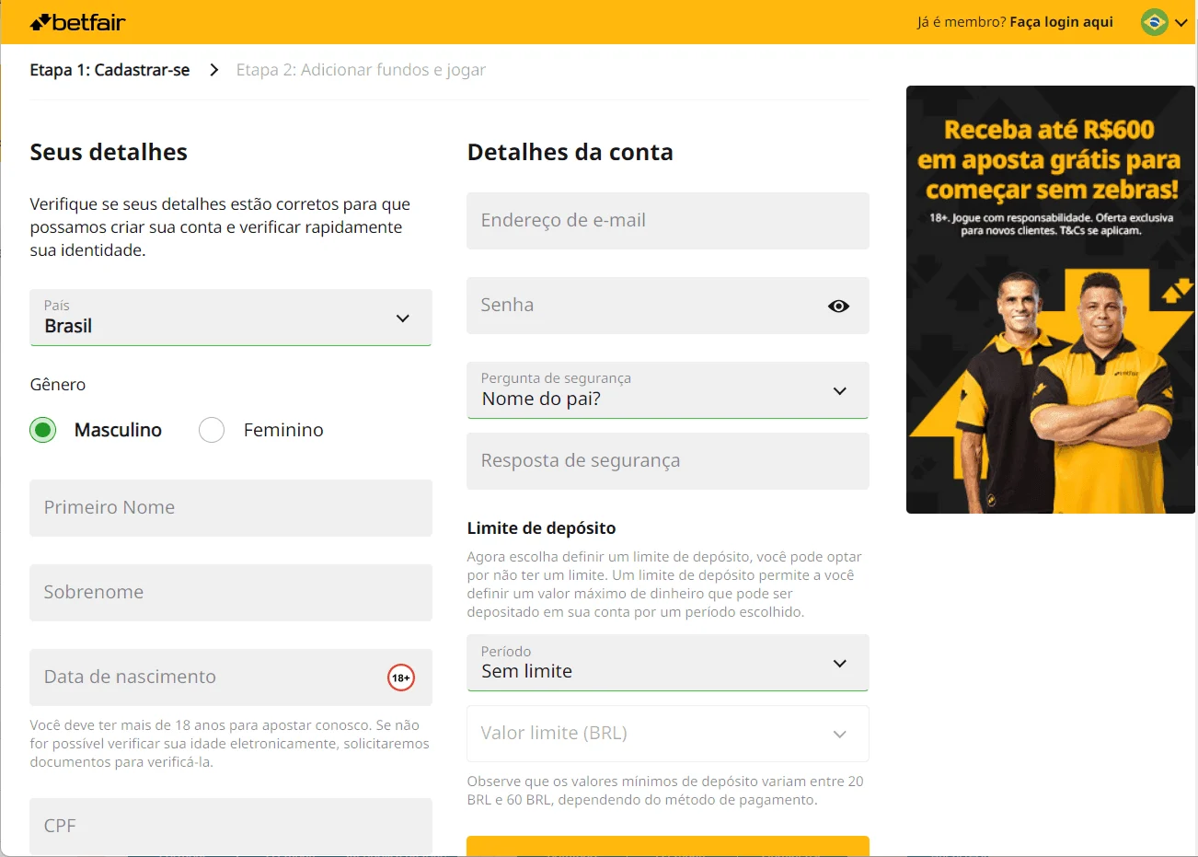Viewport: 1198px width, 857px height.
Task: Toggle password visibility eye icon
Action: (x=838, y=306)
